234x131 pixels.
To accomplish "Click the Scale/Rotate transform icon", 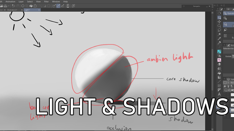I will (x=35, y=6).
